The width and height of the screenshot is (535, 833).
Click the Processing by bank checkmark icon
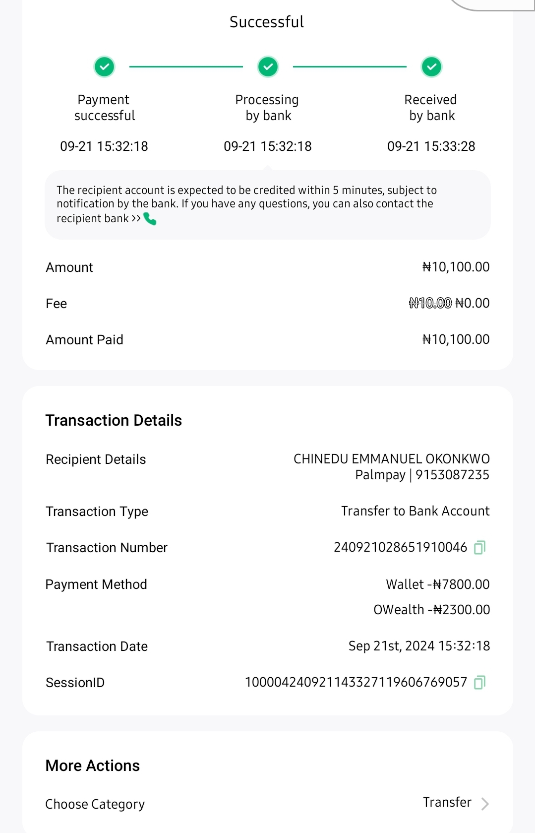coord(268,66)
